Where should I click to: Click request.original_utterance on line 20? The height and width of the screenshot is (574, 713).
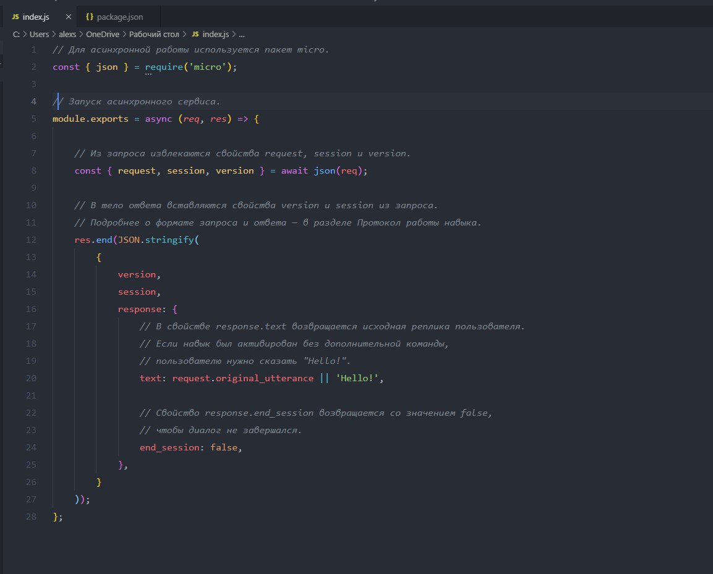(243, 378)
